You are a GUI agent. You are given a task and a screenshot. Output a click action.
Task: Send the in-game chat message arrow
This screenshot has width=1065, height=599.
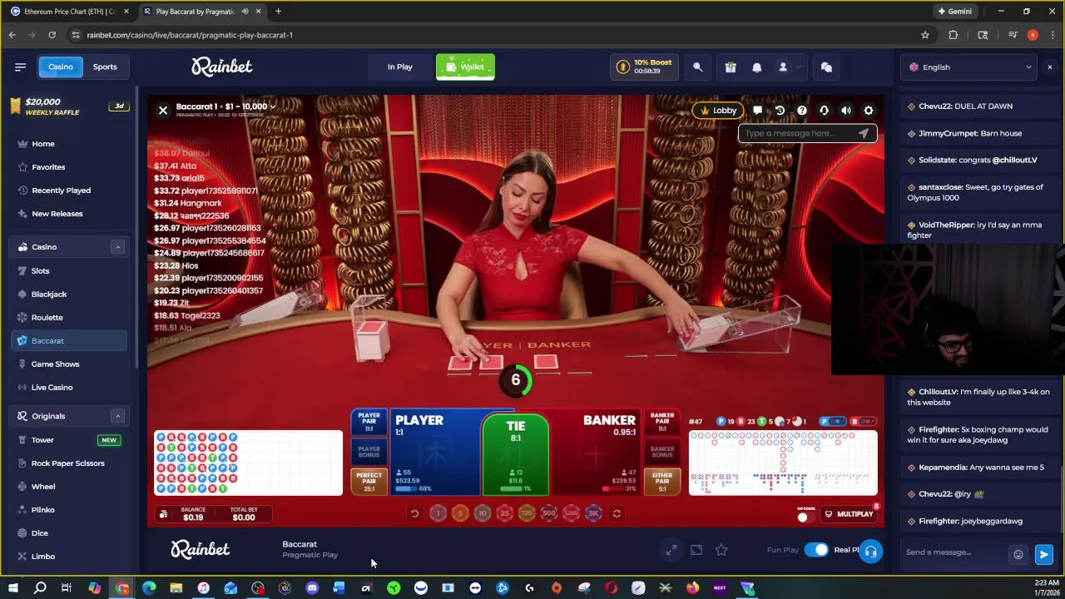tap(864, 133)
